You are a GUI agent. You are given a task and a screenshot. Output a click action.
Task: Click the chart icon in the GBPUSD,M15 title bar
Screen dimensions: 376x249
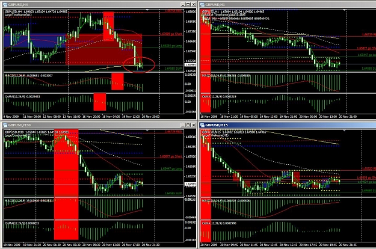click(202, 125)
